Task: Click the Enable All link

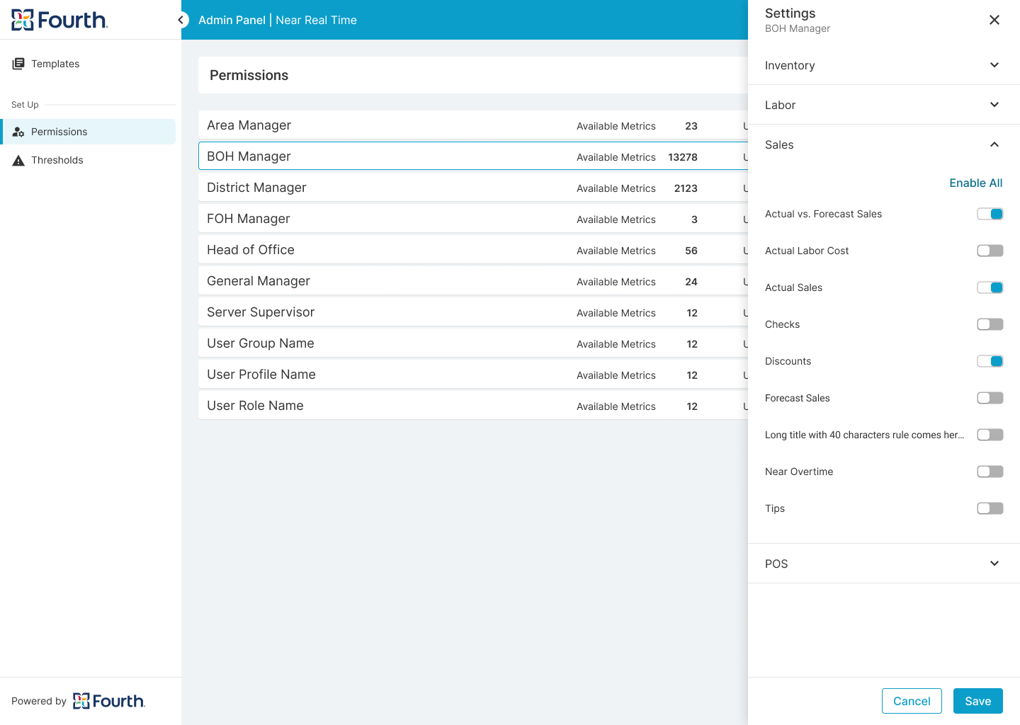Action: tap(975, 183)
